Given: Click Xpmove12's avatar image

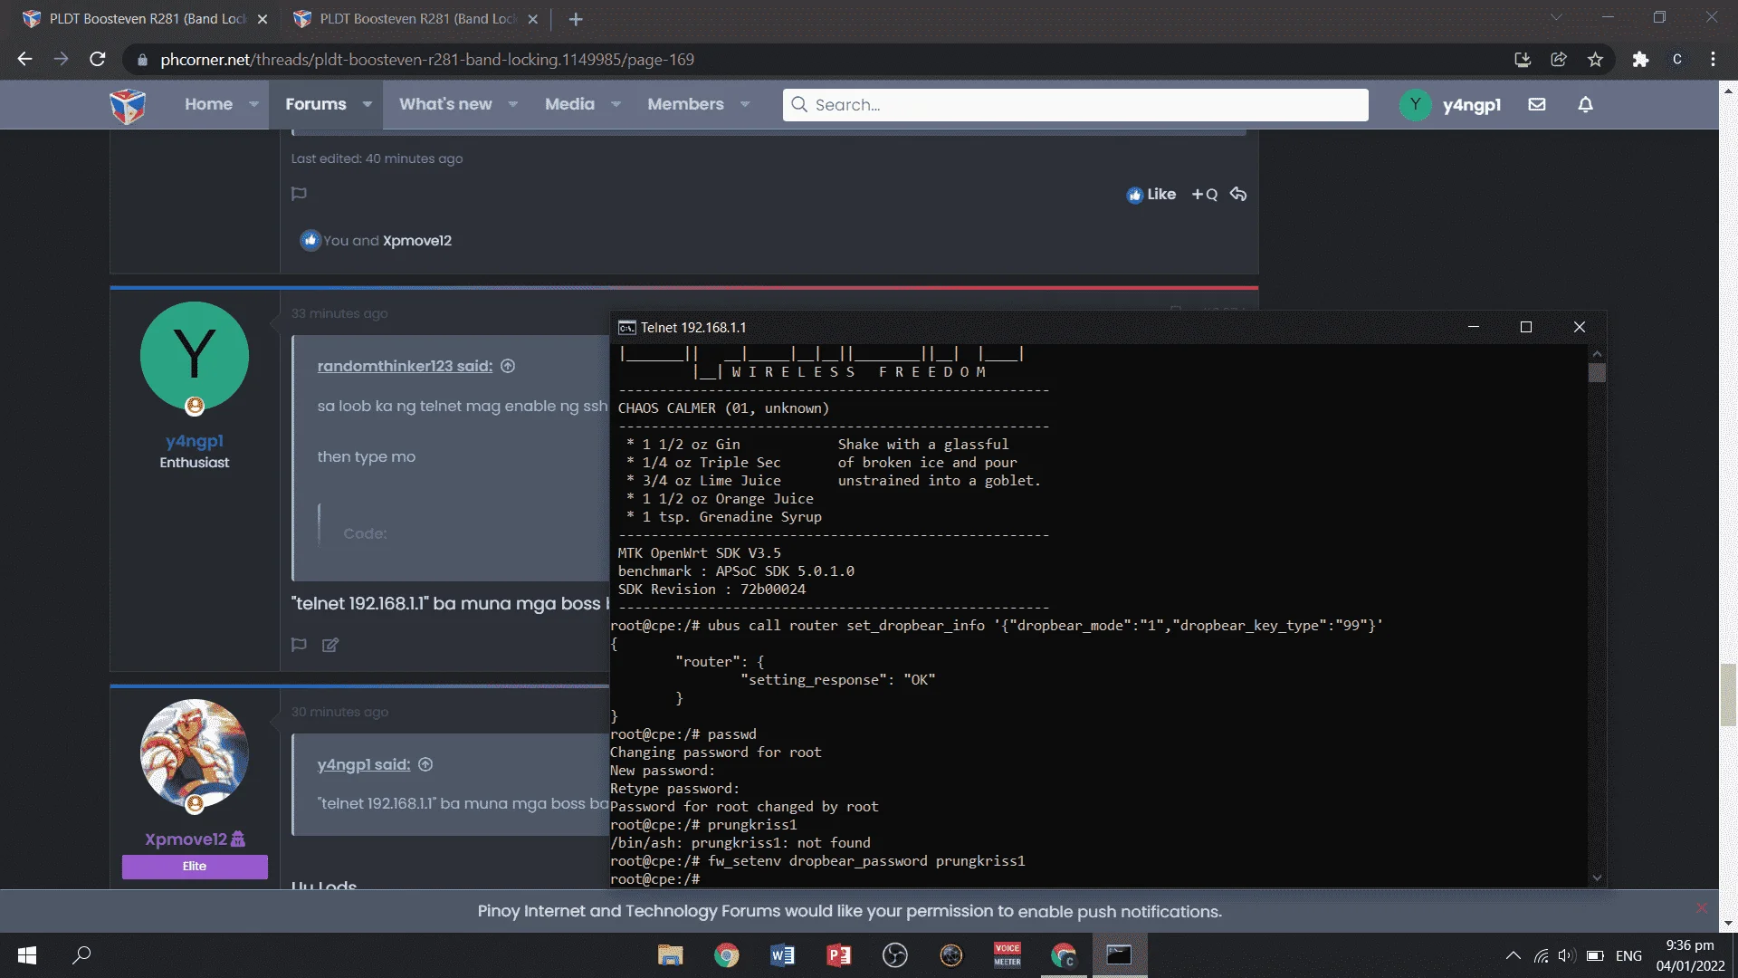Looking at the screenshot, I should (x=195, y=753).
